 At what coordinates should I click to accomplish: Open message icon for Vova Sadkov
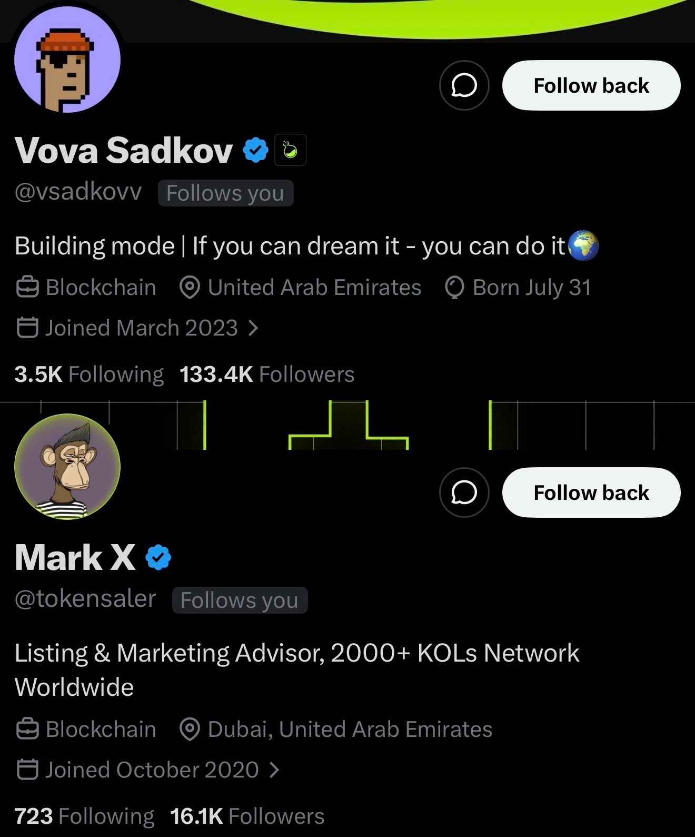[x=464, y=85]
